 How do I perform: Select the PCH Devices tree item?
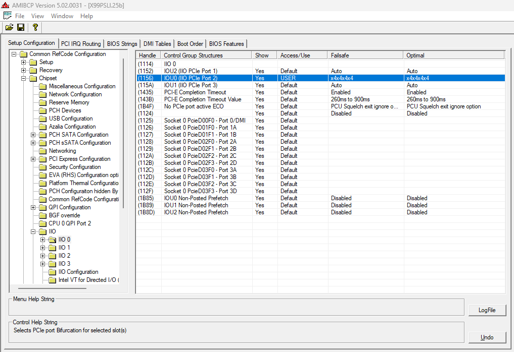coord(65,110)
